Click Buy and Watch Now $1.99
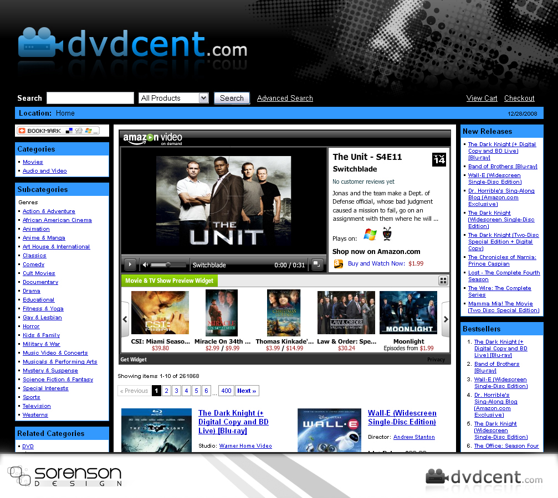Viewport: 558px width, 498px height. point(386,264)
